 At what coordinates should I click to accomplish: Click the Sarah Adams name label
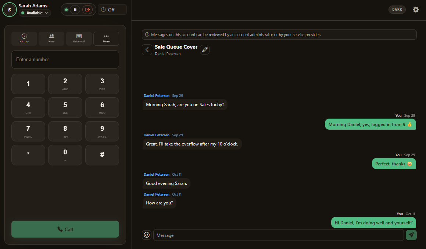pyautogui.click(x=33, y=6)
